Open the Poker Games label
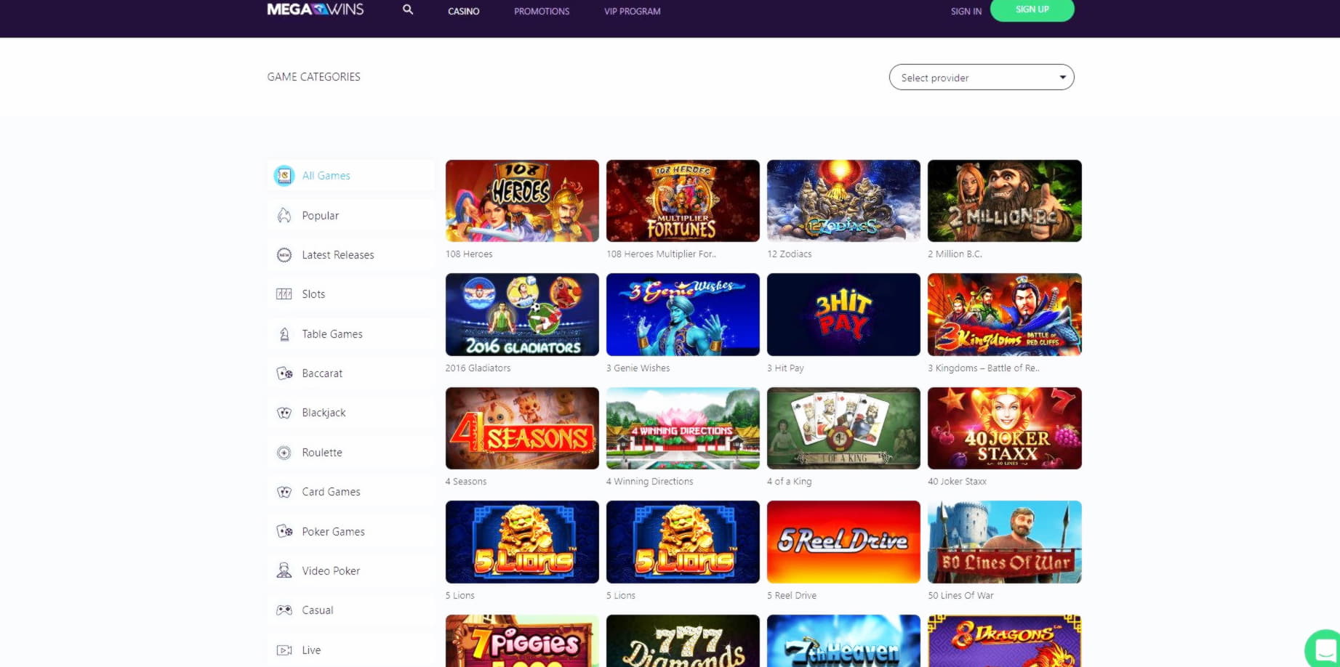 click(x=333, y=531)
